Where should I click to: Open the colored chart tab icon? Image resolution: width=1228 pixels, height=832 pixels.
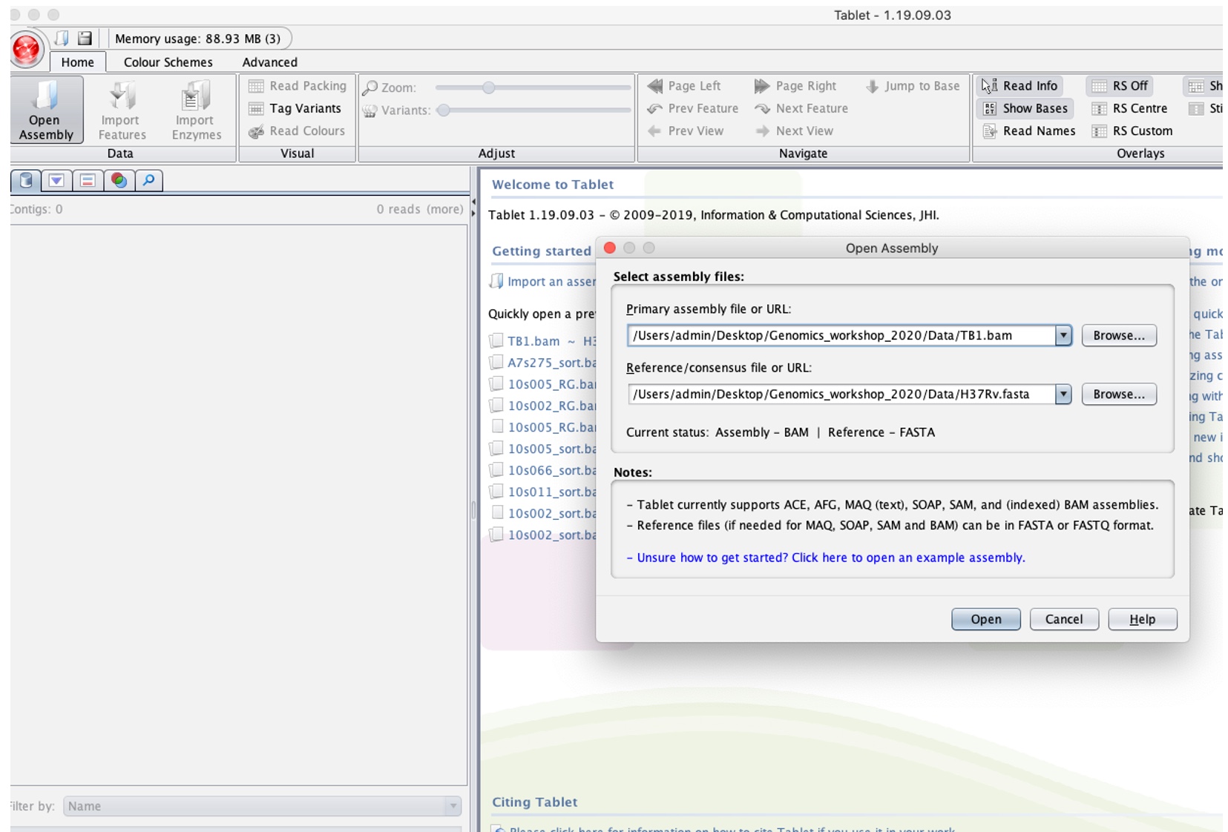coord(119,180)
